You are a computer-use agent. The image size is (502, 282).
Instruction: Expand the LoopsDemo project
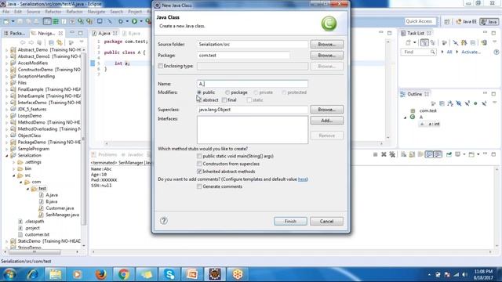pos(7,116)
